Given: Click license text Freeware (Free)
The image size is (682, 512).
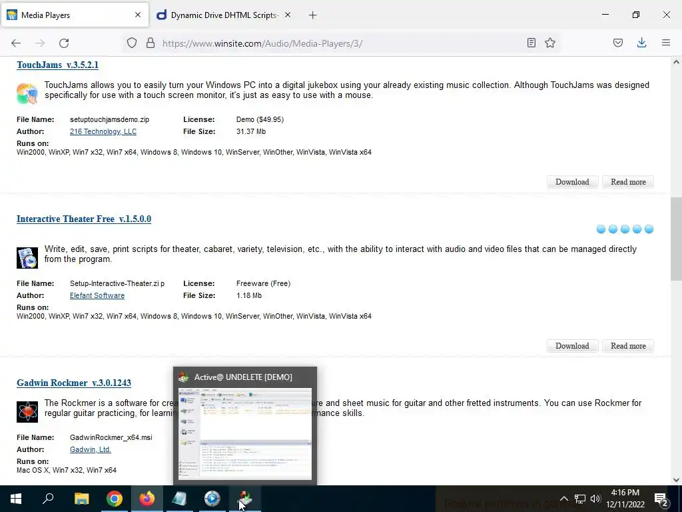Looking at the screenshot, I should click(x=264, y=284).
